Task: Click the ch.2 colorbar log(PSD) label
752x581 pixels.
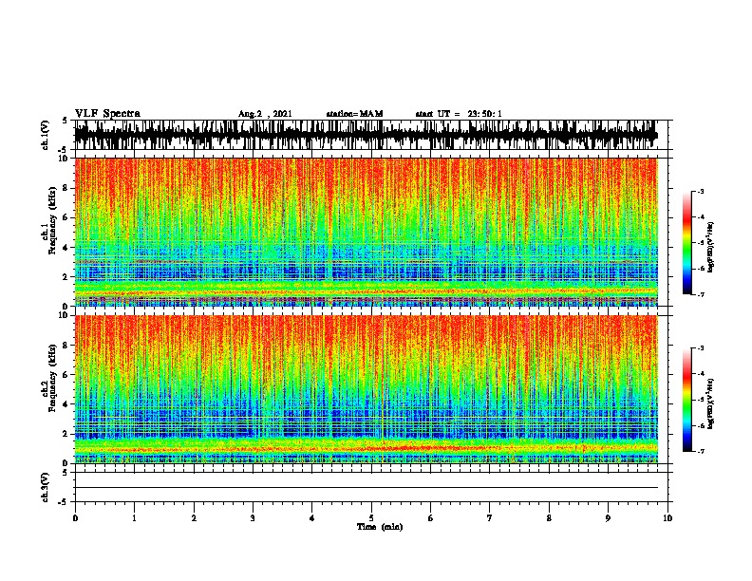Action: click(711, 404)
